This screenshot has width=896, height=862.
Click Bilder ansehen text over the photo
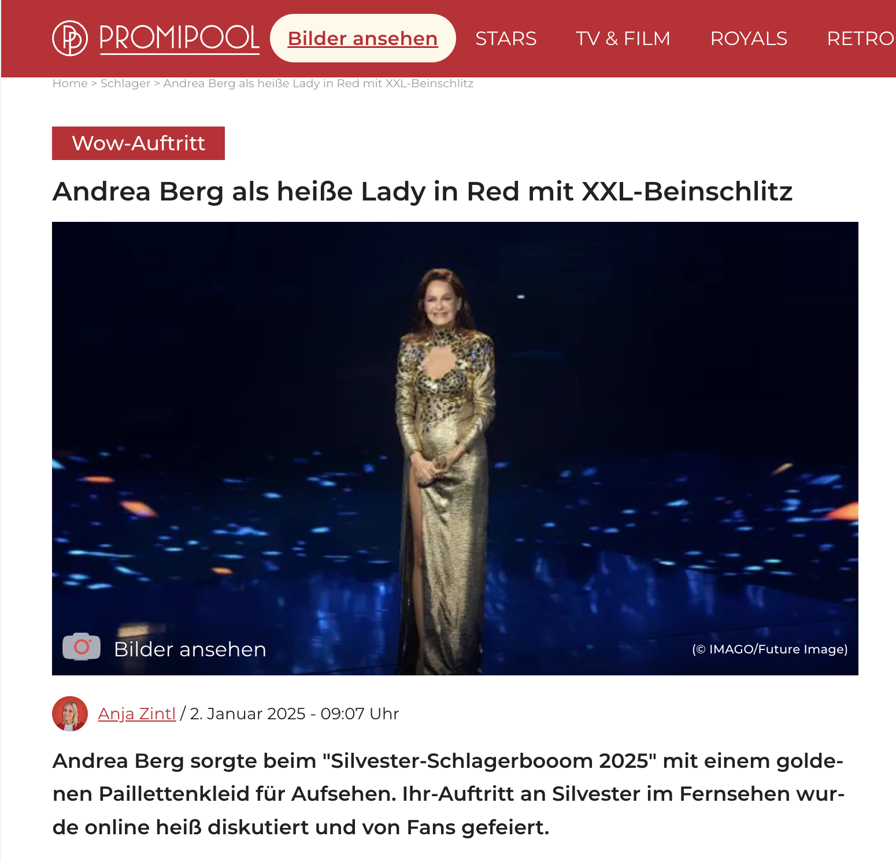(x=190, y=649)
